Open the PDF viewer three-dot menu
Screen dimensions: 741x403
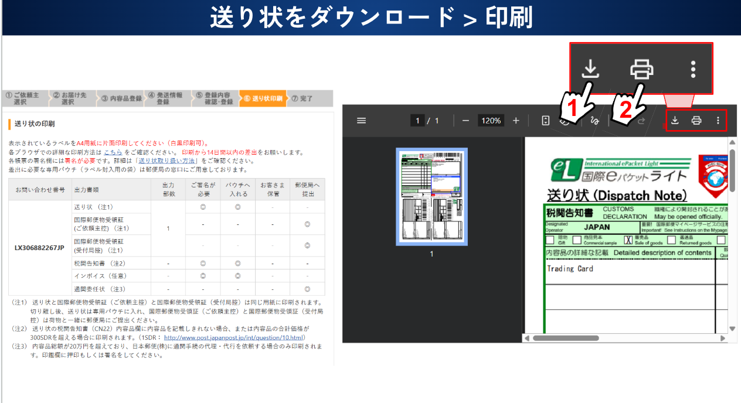pyautogui.click(x=718, y=121)
